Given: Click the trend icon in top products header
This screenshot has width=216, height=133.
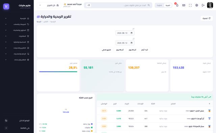Looking at the screenshot, I should (210, 97).
